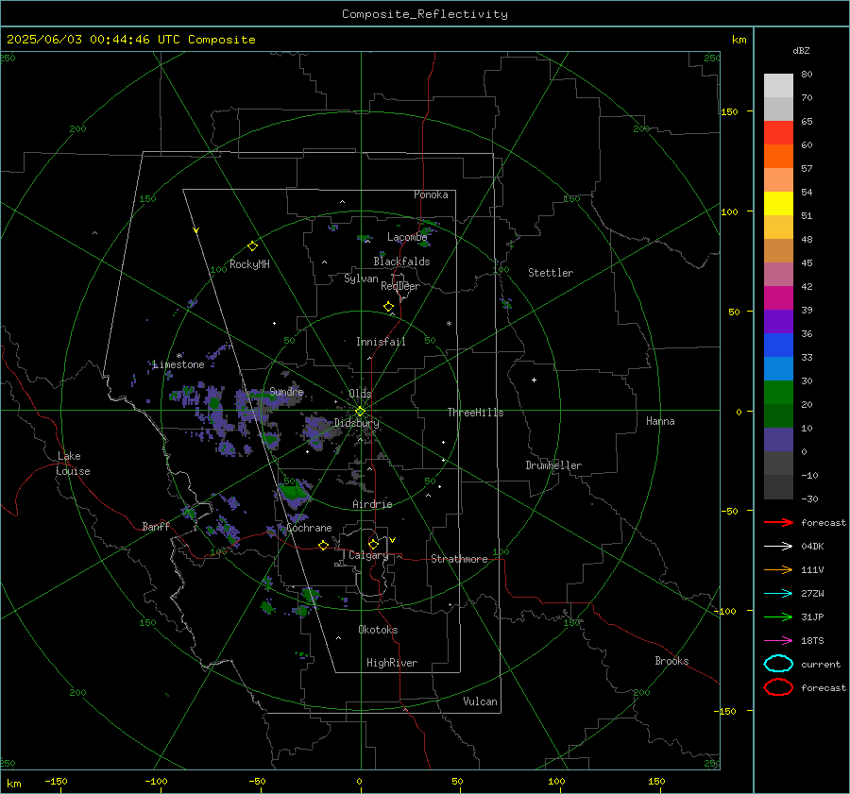This screenshot has width=850, height=794.
Task: Click the magenta 18TS arrow symbol
Action: [x=778, y=641]
